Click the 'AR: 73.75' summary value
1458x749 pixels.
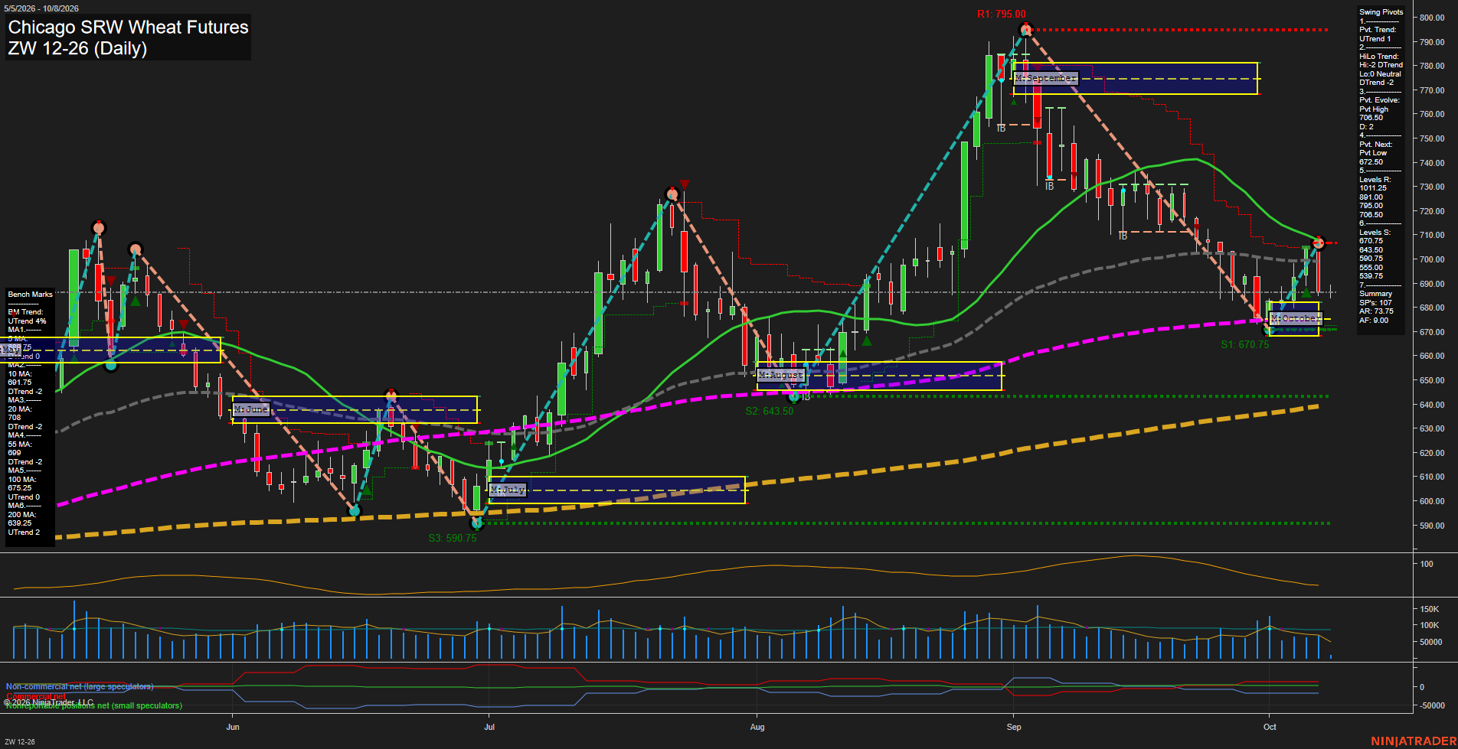point(1376,311)
